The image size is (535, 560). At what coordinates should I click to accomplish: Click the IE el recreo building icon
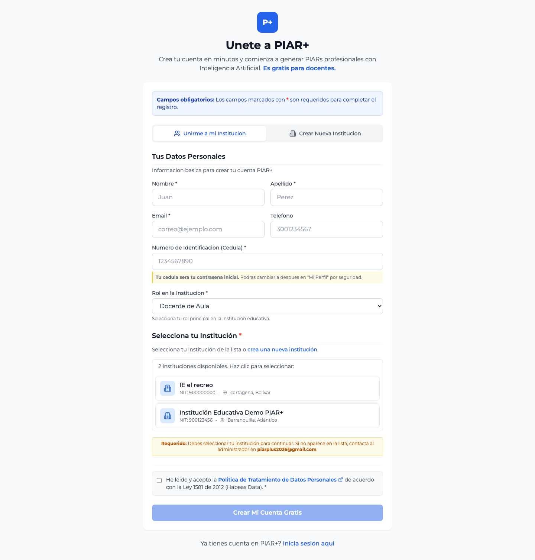pyautogui.click(x=168, y=388)
